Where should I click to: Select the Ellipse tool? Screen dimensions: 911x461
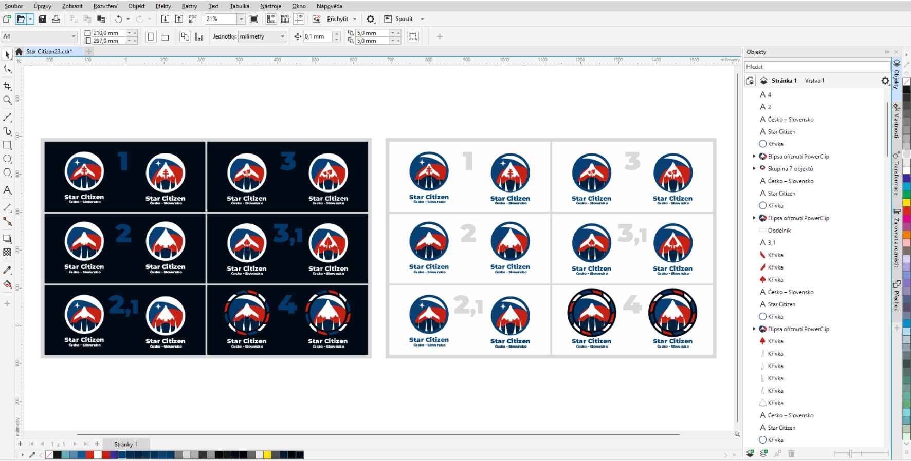7,159
